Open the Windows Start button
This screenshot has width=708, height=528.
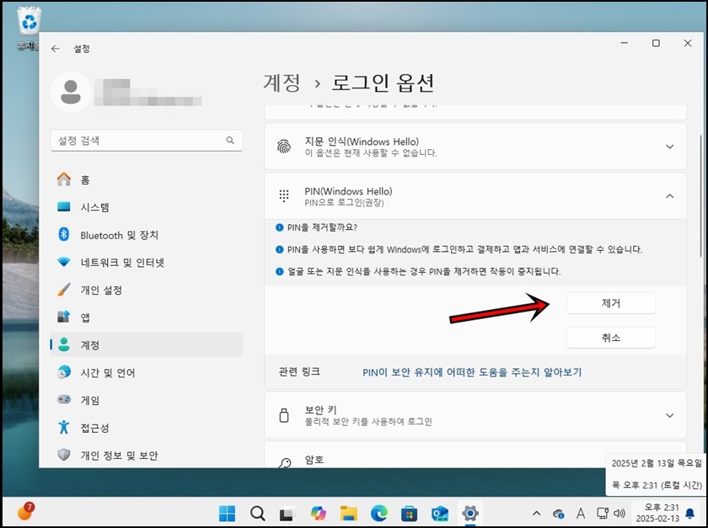(227, 513)
